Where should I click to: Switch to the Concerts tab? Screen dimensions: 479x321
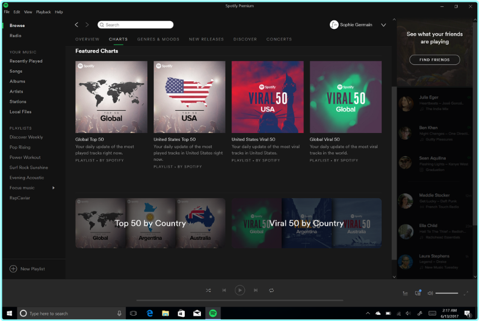(x=279, y=39)
